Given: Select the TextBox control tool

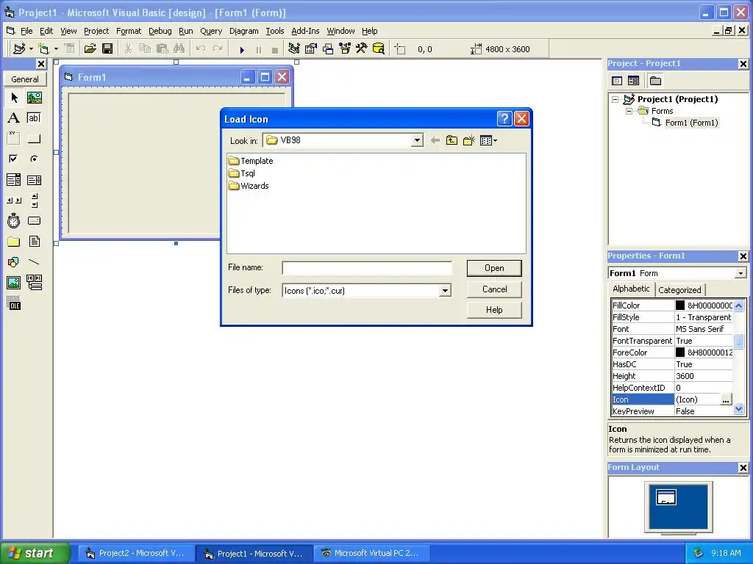Looking at the screenshot, I should 34,118.
